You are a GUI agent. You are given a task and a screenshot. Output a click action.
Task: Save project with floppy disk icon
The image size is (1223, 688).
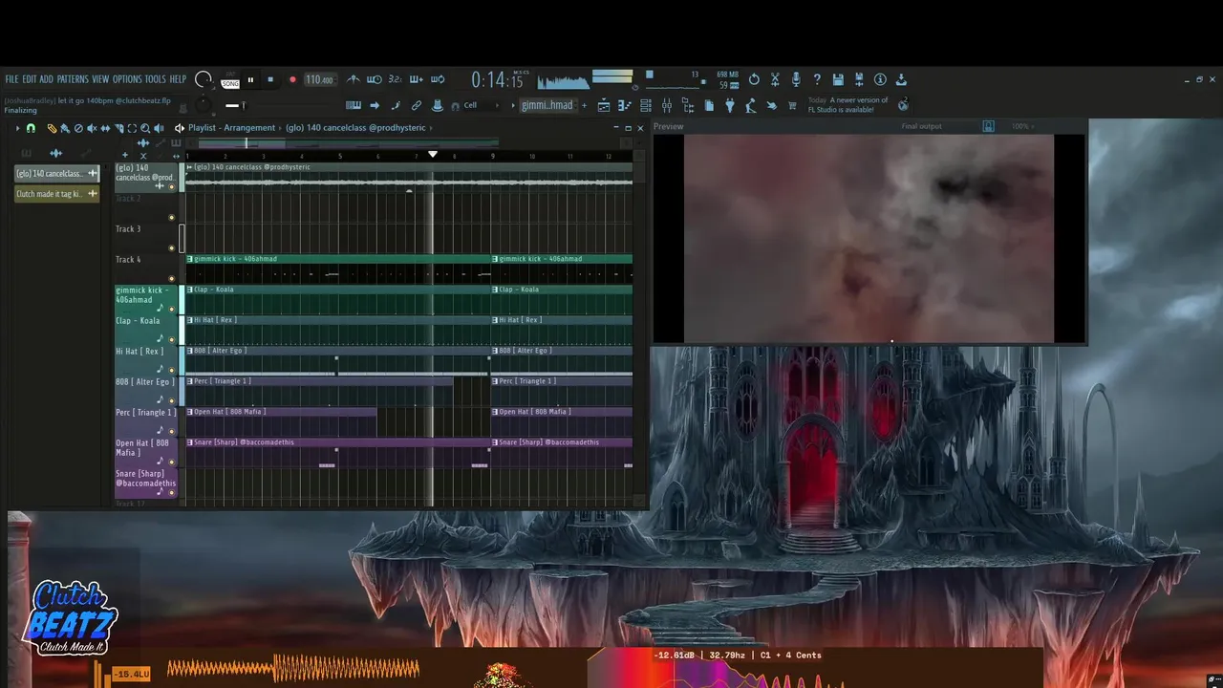838,79
